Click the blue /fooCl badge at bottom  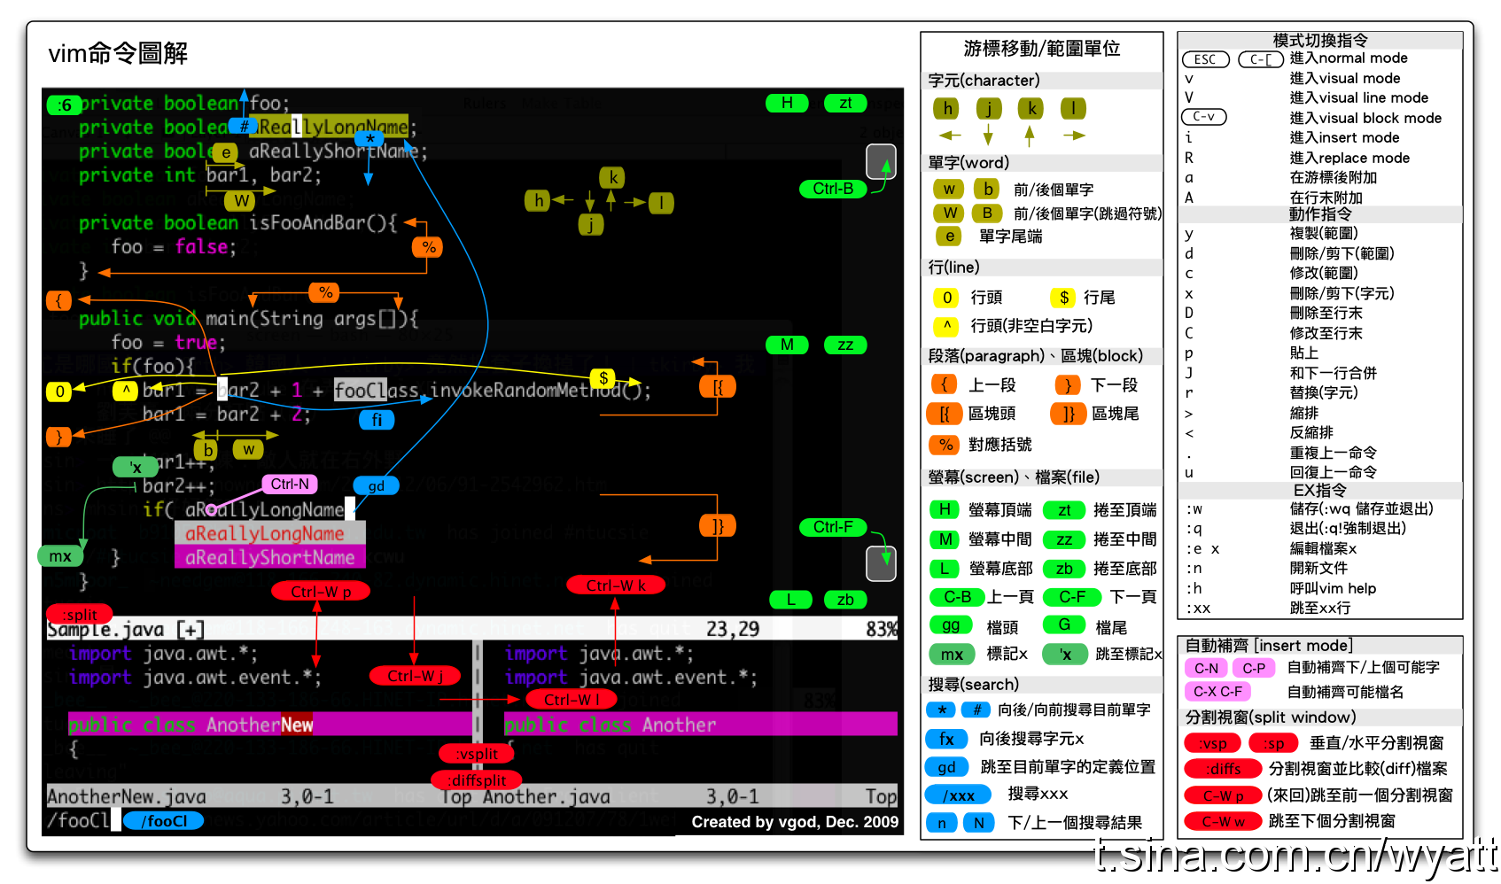pos(163,821)
